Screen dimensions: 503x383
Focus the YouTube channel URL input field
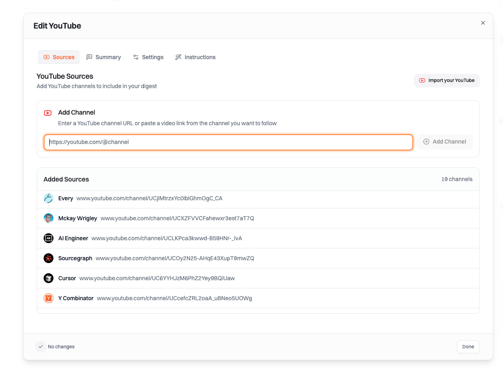click(228, 142)
